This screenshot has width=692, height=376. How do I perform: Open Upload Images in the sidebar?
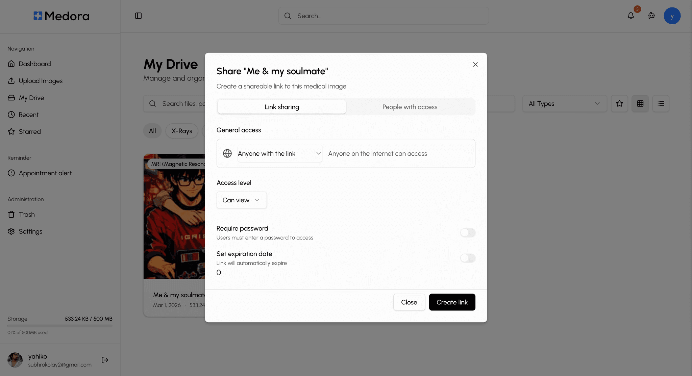pos(41,81)
